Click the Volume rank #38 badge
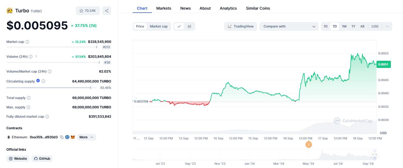403x168 pixels. pyautogui.click(x=107, y=62)
